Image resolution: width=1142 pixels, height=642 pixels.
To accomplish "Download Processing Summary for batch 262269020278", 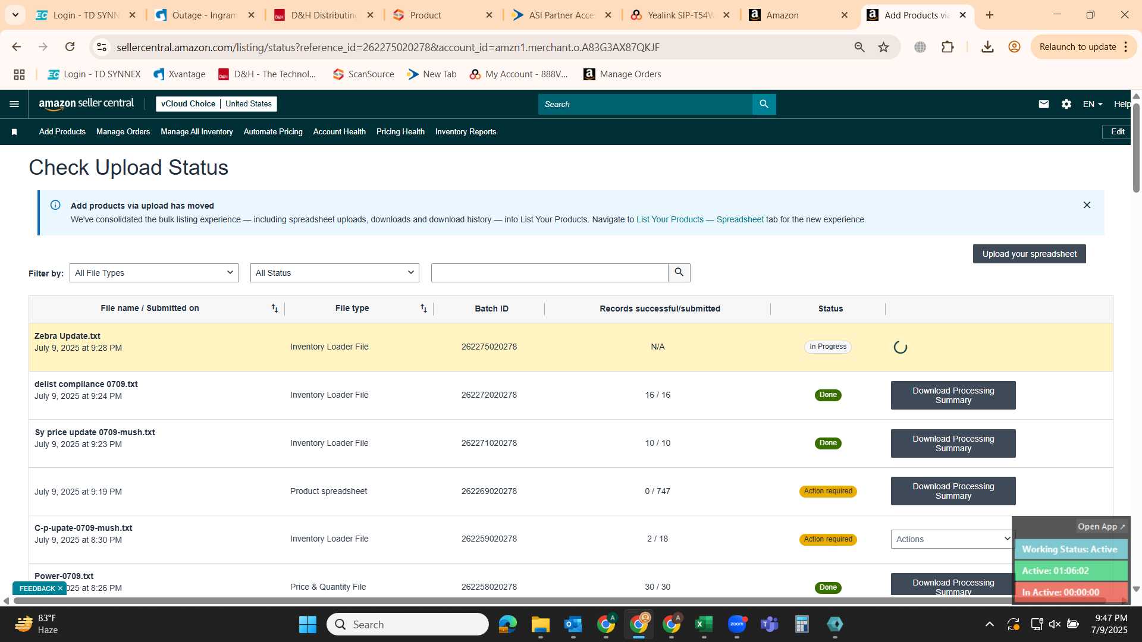I will point(953,491).
